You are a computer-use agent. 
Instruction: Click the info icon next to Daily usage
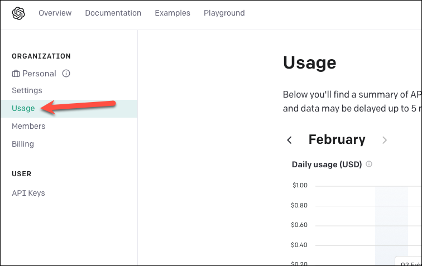pos(369,164)
